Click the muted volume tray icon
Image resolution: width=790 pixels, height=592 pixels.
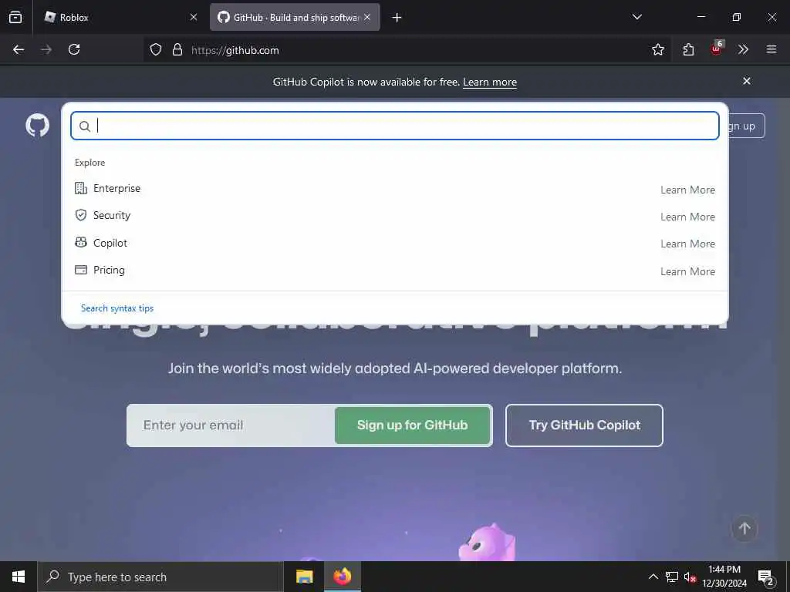[689, 577]
